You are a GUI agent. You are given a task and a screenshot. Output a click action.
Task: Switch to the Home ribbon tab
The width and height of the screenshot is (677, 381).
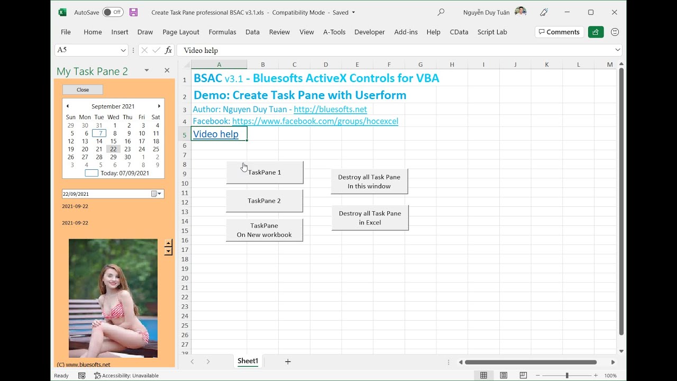coord(93,32)
